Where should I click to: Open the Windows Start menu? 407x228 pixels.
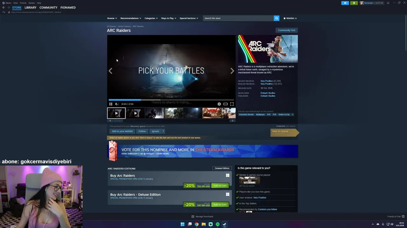click(x=183, y=224)
